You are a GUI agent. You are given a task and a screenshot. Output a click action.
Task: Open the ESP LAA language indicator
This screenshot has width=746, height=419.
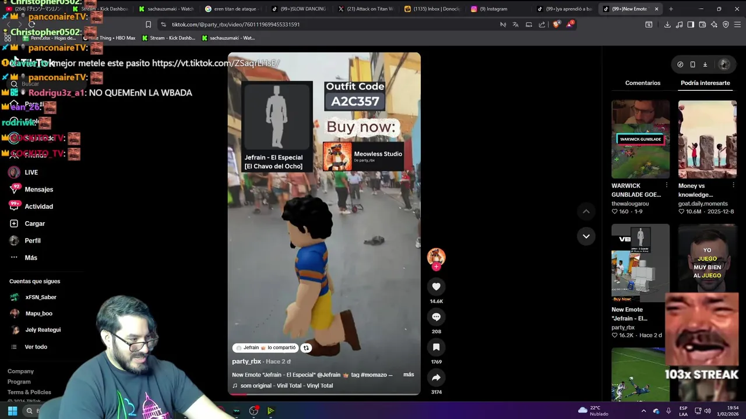tap(684, 411)
